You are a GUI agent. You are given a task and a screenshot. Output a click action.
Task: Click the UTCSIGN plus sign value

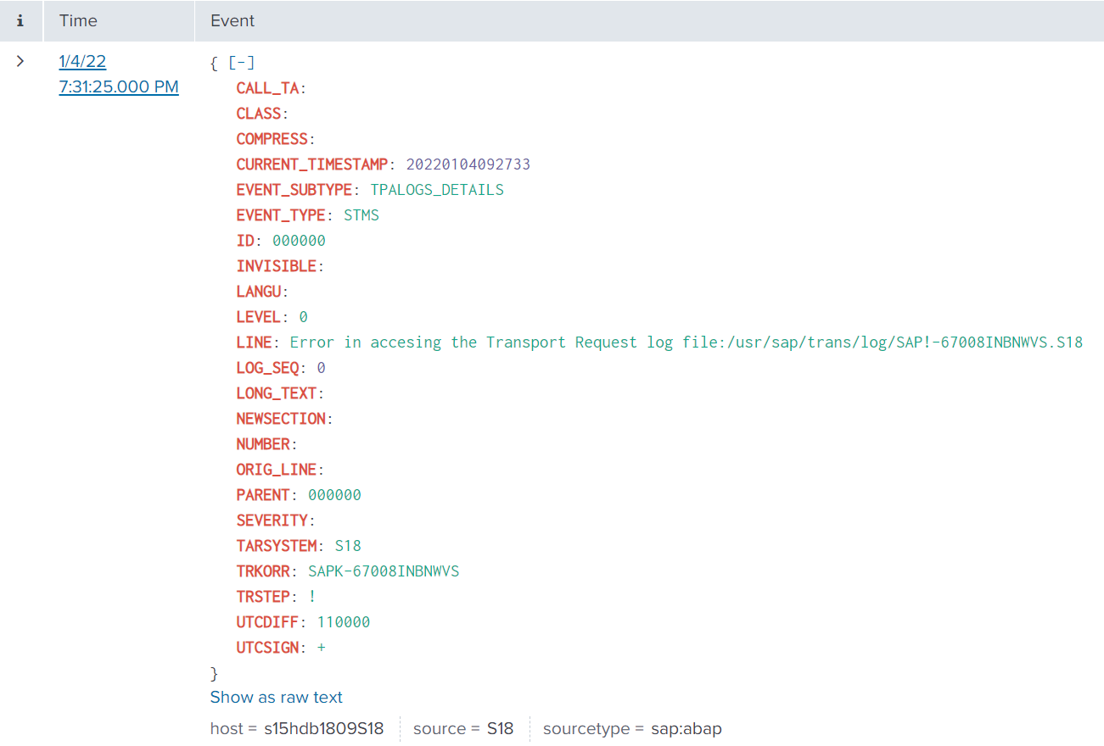point(321,648)
